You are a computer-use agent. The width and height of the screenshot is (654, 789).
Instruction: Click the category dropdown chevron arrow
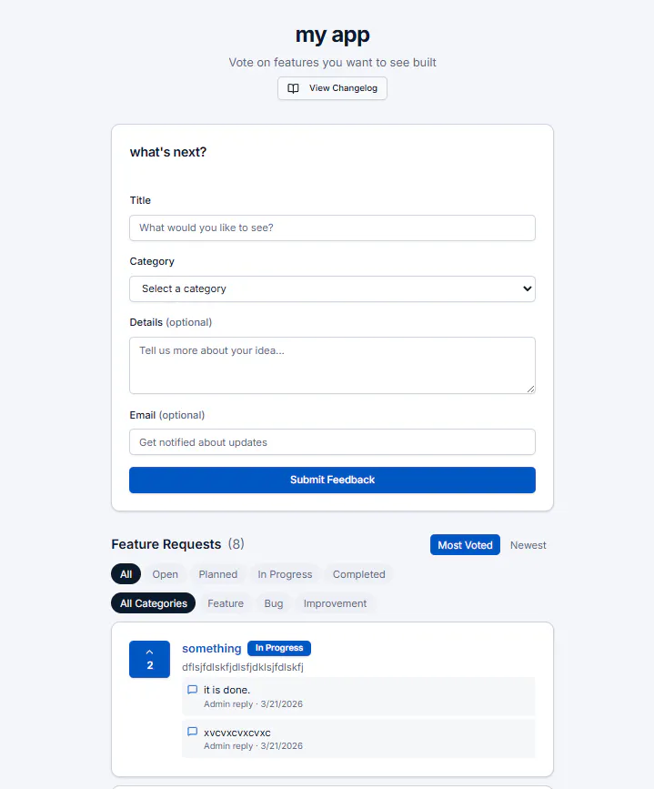[527, 288]
